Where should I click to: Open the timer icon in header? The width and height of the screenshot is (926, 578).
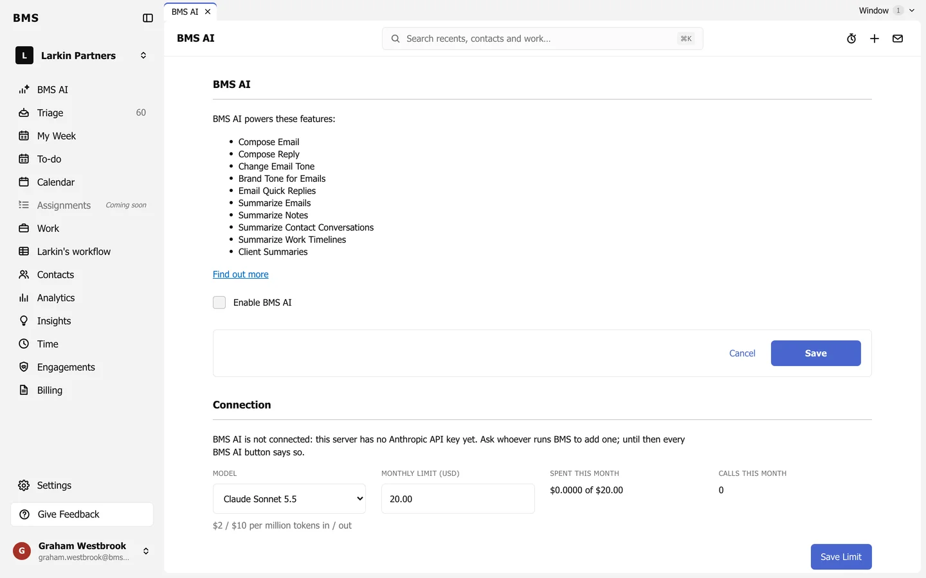pyautogui.click(x=851, y=39)
